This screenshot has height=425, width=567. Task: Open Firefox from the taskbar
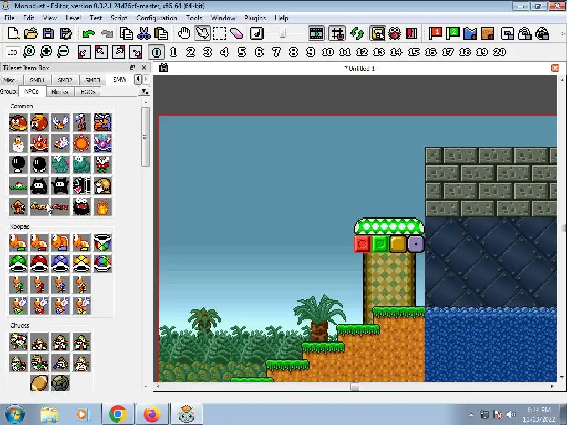(152, 414)
